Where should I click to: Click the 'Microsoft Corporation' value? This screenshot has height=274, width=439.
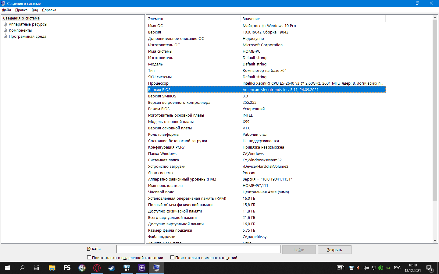click(262, 45)
